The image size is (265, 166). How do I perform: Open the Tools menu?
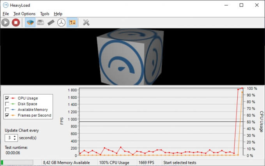point(44,14)
